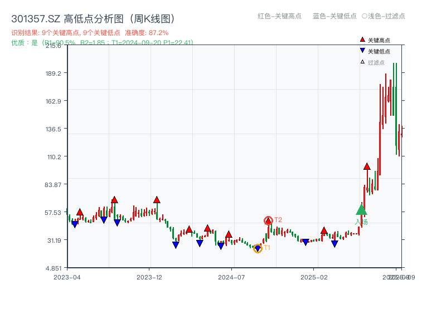Select key low marker in April 2024
This screenshot has height=334, width=446.
pos(200,243)
